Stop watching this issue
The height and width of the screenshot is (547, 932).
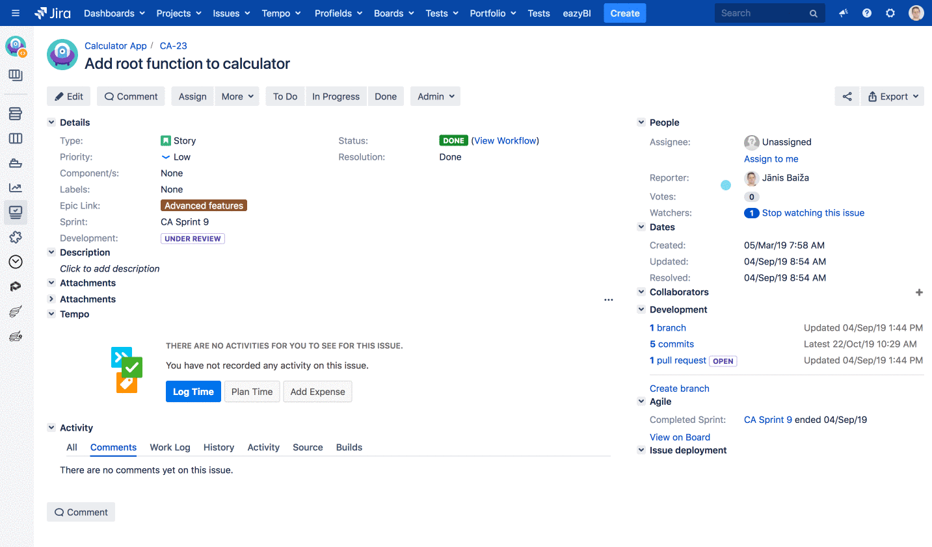[813, 213]
